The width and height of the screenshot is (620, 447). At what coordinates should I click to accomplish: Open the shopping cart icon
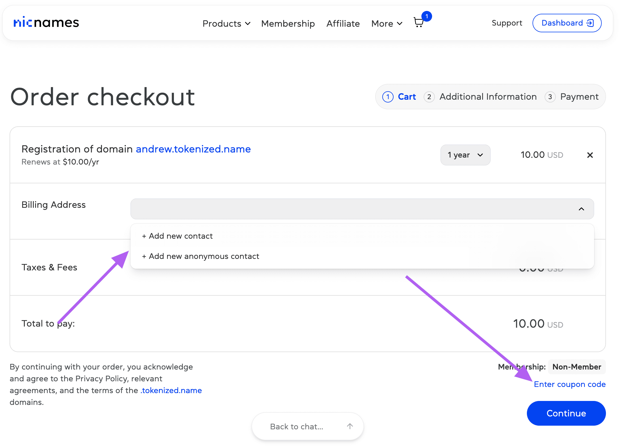point(419,22)
